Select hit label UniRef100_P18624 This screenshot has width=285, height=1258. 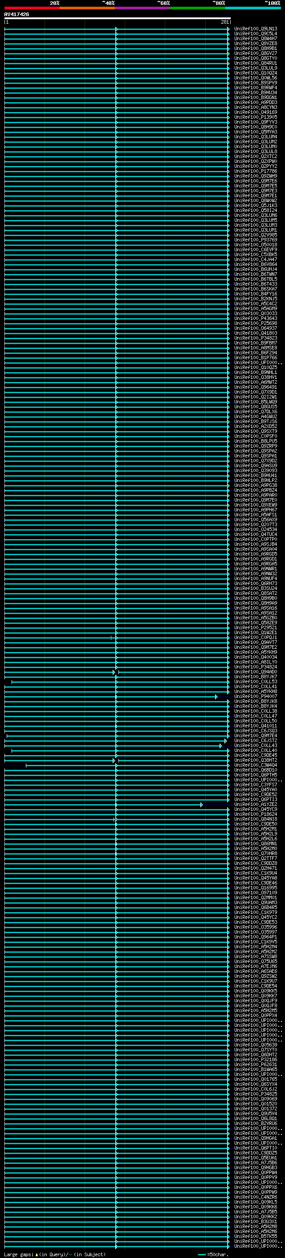point(256,814)
